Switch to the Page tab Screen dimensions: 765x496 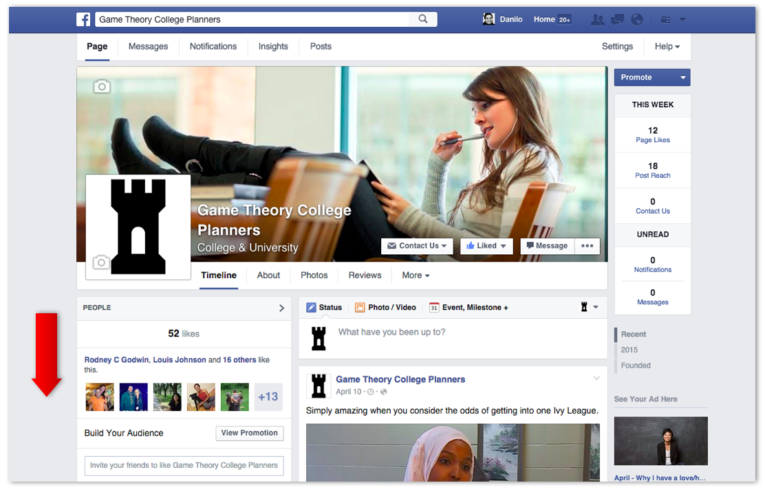pyautogui.click(x=97, y=46)
